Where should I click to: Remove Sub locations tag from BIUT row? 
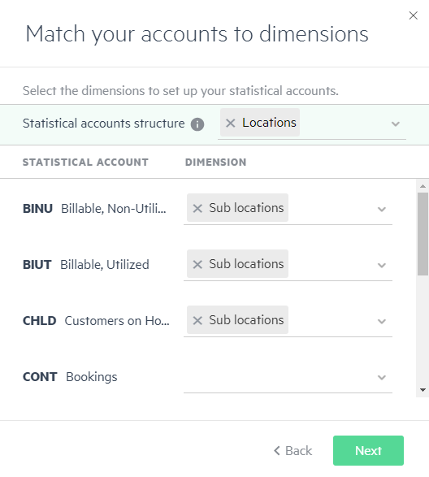(197, 264)
